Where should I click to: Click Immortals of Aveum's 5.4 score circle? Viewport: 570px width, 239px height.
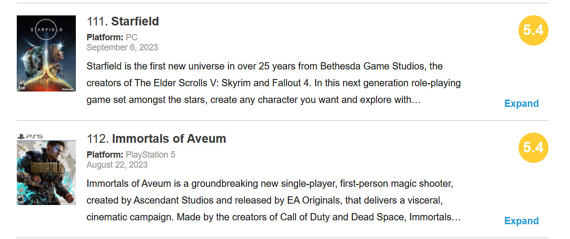[x=533, y=148]
